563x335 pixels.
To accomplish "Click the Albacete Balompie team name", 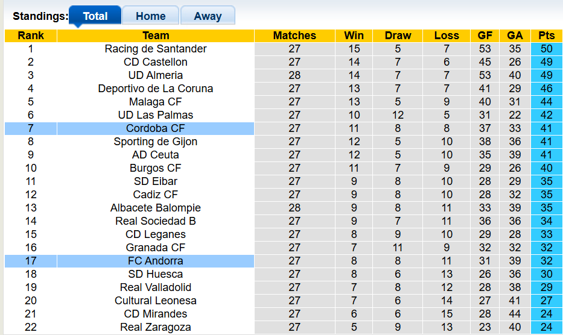I will [156, 208].
